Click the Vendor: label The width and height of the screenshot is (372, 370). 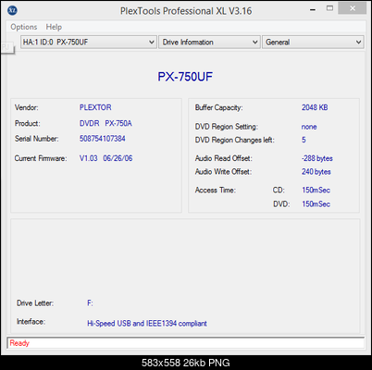click(27, 107)
